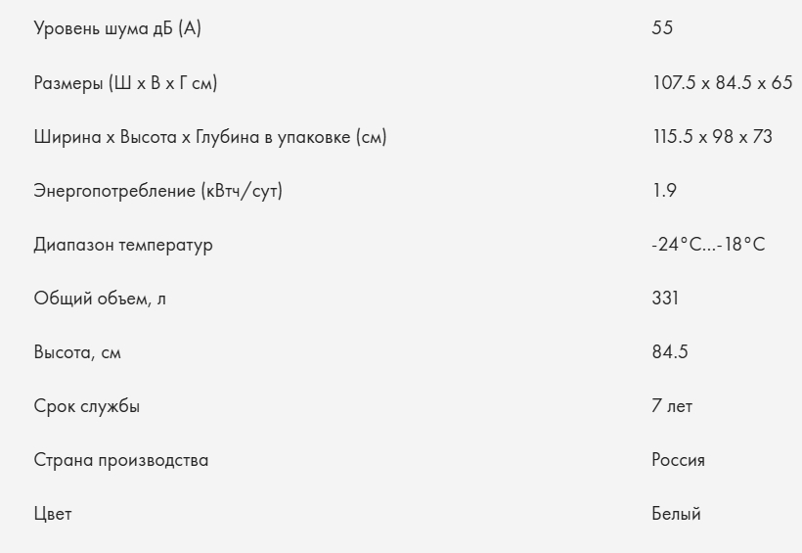
Task: Select the standalone height value 84.5
Action: (x=670, y=352)
